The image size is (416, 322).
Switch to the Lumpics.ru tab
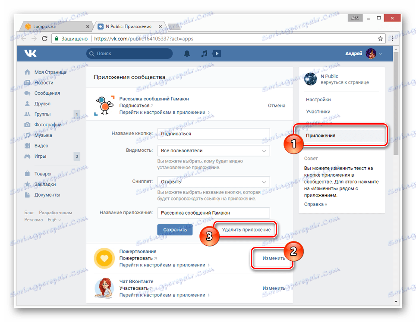coord(57,26)
